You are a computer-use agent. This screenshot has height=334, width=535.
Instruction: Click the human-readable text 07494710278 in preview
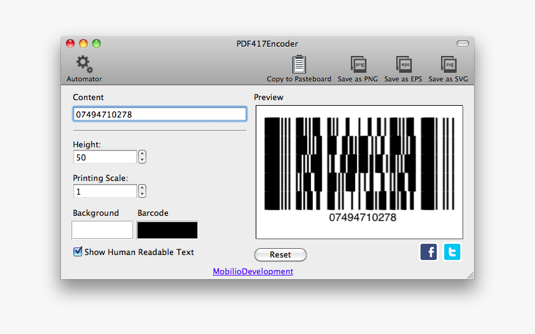(362, 217)
